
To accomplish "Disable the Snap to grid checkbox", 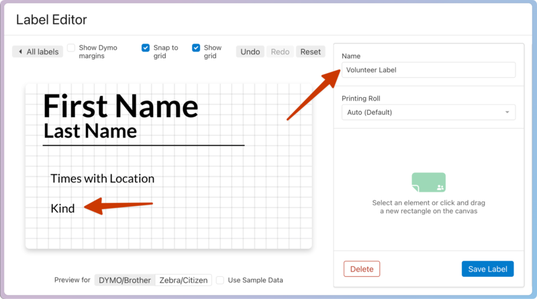I will pyautogui.click(x=146, y=48).
